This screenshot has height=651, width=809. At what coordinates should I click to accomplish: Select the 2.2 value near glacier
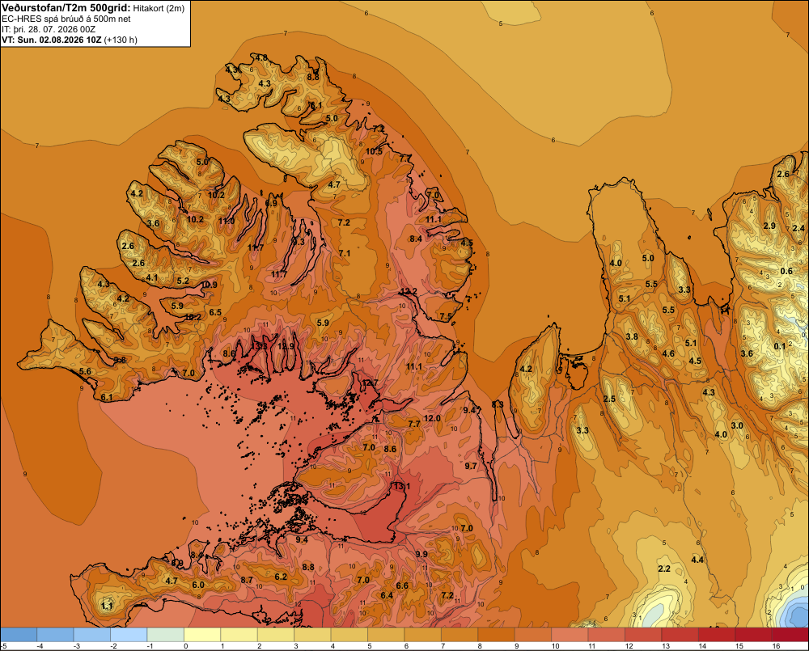pos(664,569)
